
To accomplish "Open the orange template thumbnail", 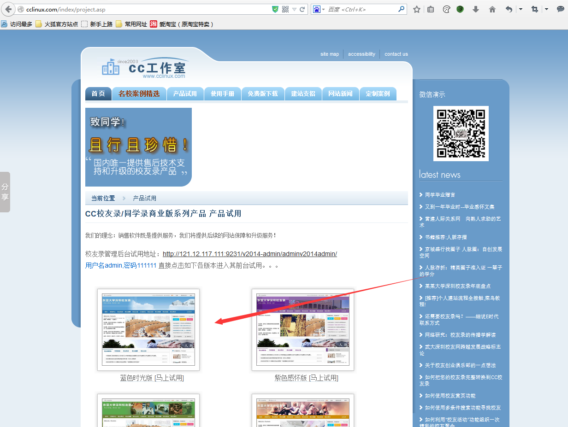I will 303,410.
